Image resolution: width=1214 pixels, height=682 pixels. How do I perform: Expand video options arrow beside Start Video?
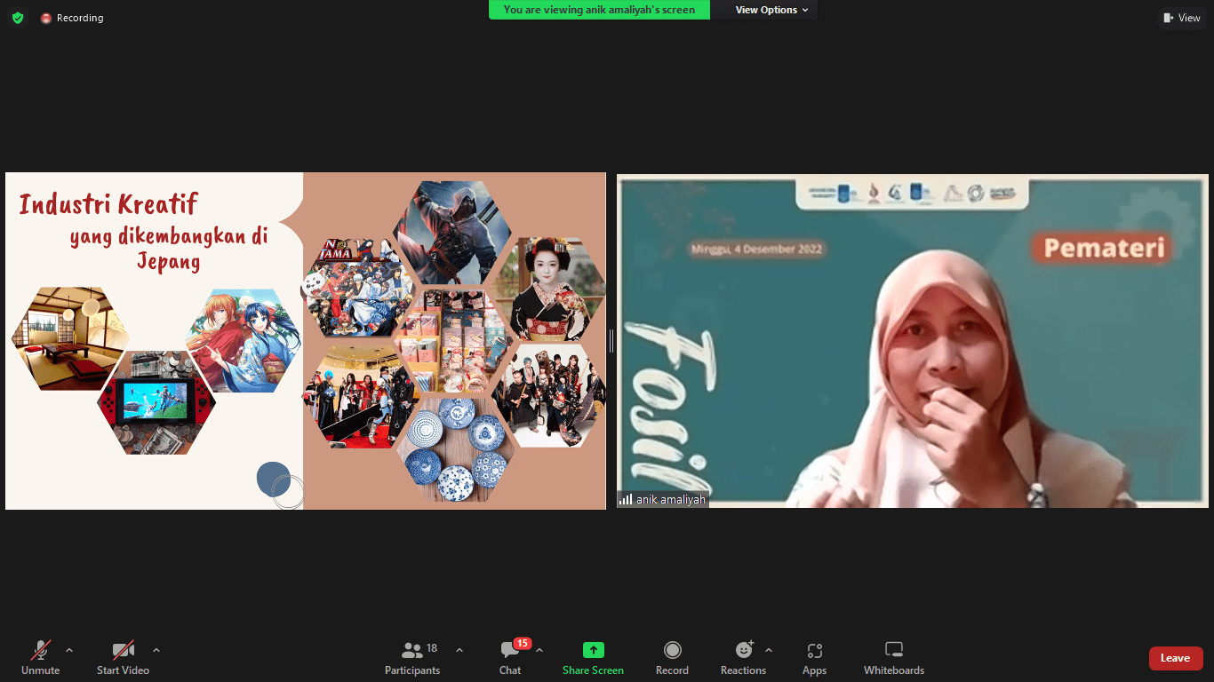click(x=156, y=650)
